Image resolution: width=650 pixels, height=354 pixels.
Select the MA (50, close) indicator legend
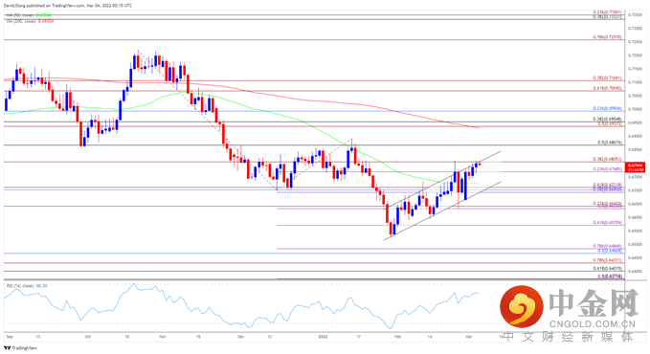pyautogui.click(x=29, y=15)
